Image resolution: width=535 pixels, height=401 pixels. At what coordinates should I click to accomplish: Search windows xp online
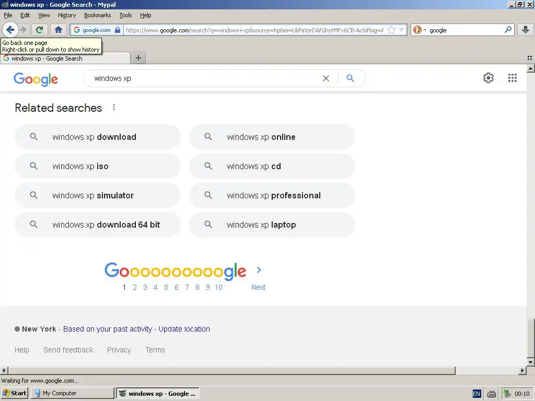coord(272,137)
